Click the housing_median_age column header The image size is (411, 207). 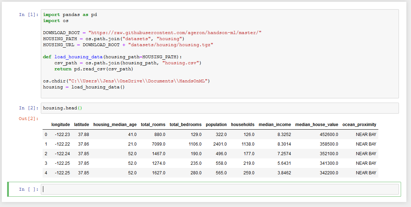[115, 125]
